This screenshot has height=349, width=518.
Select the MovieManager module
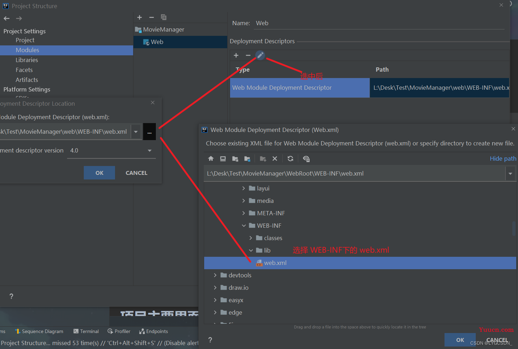180,29
